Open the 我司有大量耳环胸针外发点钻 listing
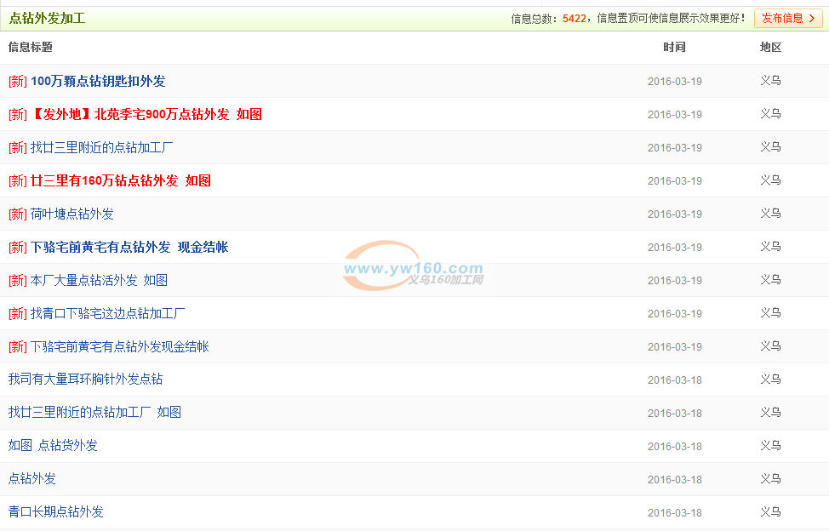This screenshot has width=829, height=531. [85, 380]
